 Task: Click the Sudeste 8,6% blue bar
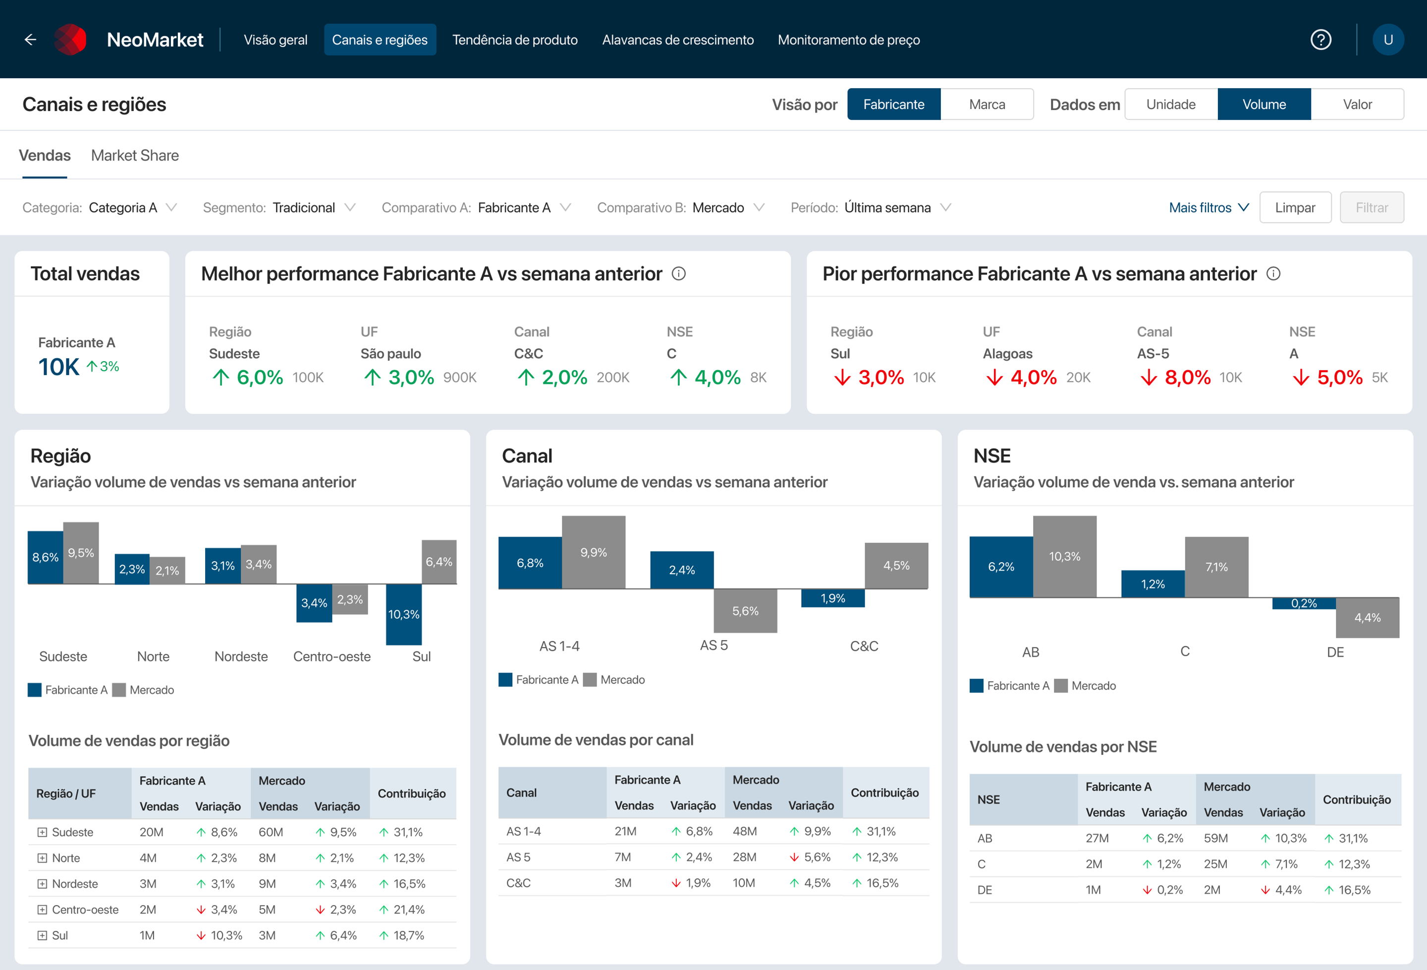[46, 557]
